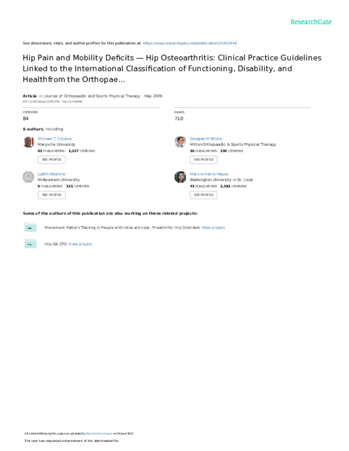349x451 pixels.
Task: Click the Movement Pattern Training project icon
Action: point(31,228)
